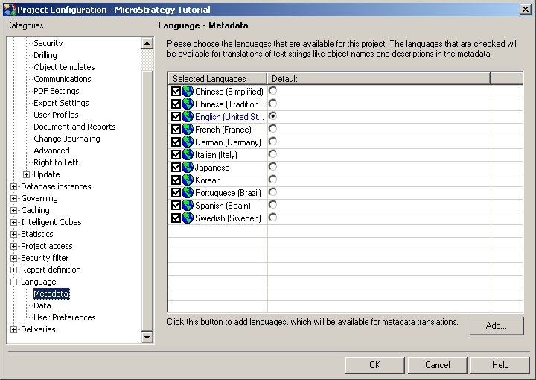
Task: Uncheck the Italian (Italy) checkbox
Action: 176,154
